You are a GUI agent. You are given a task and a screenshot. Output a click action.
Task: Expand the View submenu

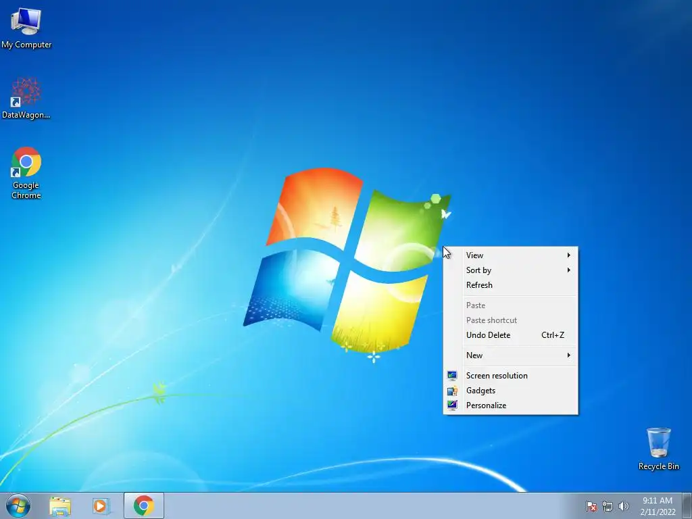pos(511,255)
